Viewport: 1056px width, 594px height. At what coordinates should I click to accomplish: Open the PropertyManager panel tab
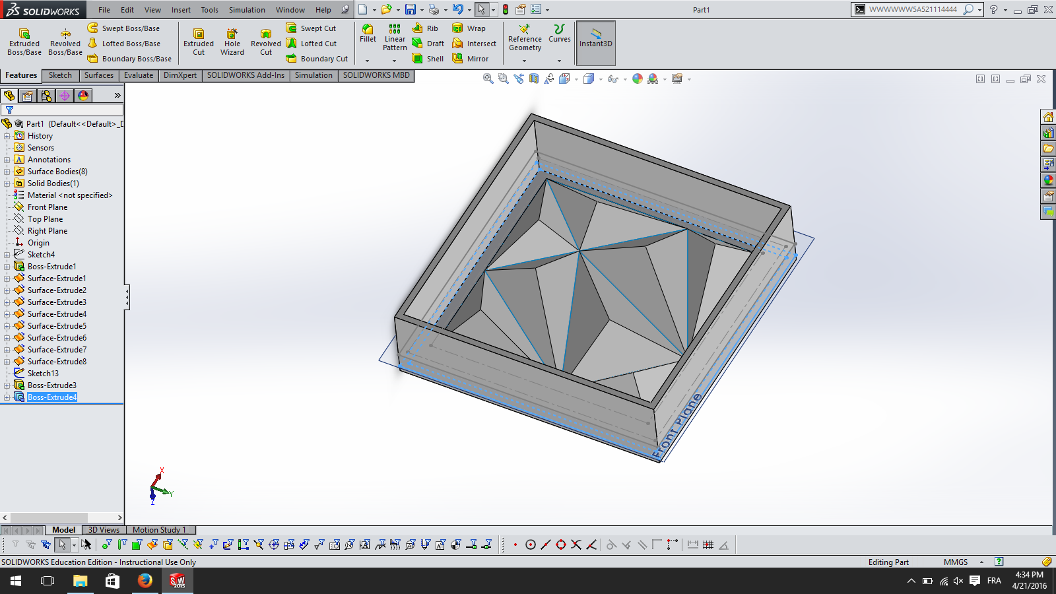[x=28, y=96]
